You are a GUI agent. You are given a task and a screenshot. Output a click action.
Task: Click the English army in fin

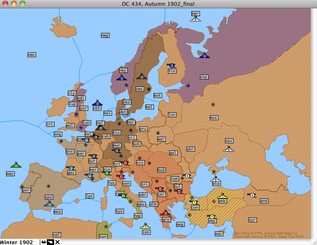click(x=172, y=66)
